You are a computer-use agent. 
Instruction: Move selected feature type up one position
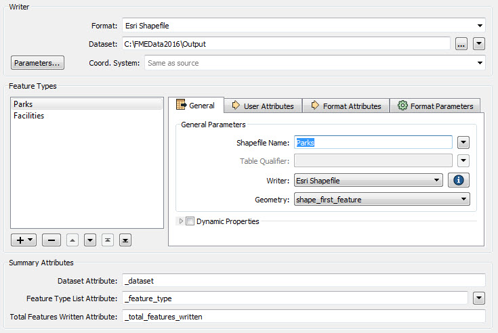[73, 240]
